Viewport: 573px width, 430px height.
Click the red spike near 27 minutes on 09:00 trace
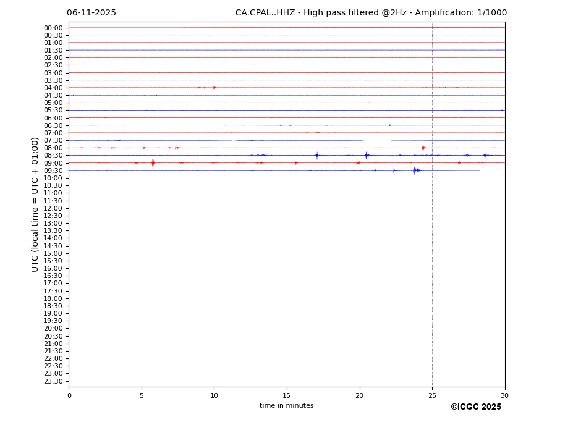coord(459,162)
